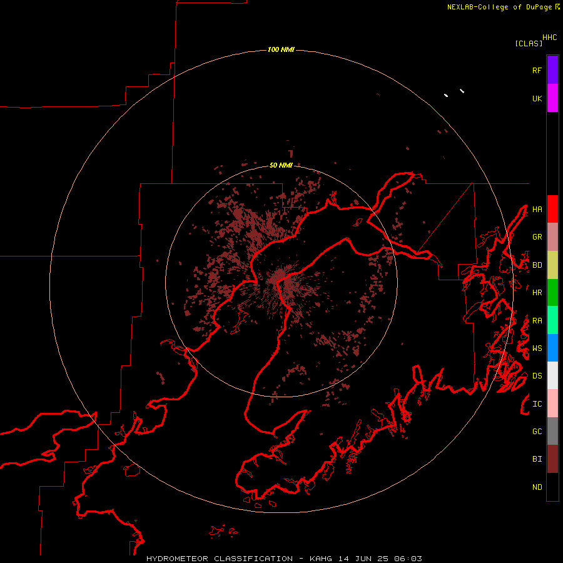
Task: Click the NEXLAB-College of DuPage credit
Action: (x=499, y=7)
